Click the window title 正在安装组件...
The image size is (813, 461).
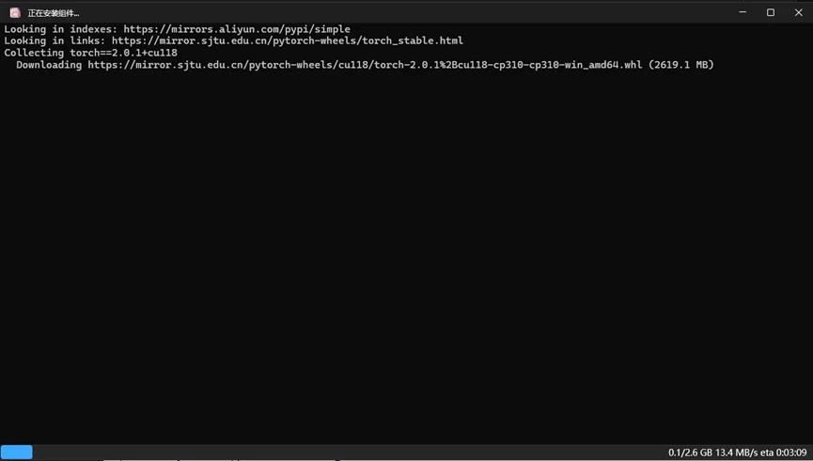click(54, 13)
